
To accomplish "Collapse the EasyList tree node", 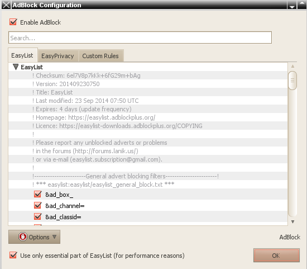I will [x=16, y=67].
